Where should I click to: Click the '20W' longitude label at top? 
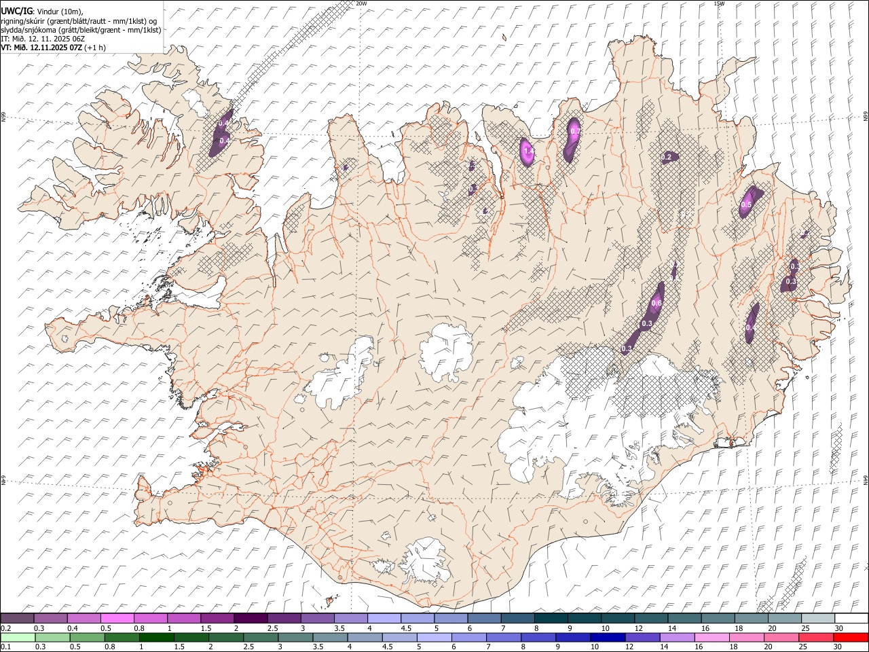pyautogui.click(x=361, y=3)
